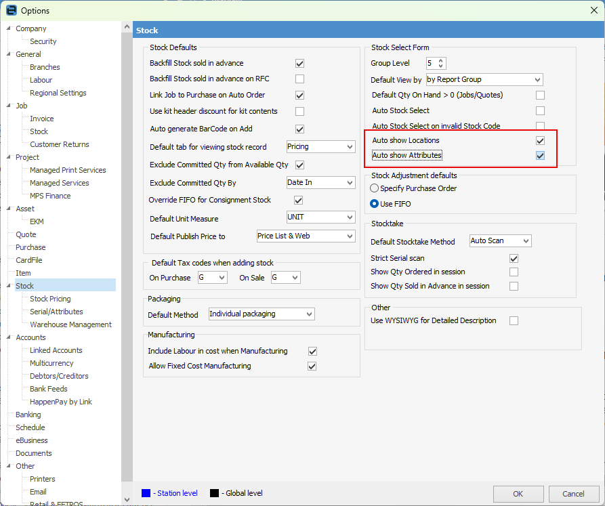Image resolution: width=605 pixels, height=506 pixels.
Task: Collapse the Project tree node
Action: 9,157
